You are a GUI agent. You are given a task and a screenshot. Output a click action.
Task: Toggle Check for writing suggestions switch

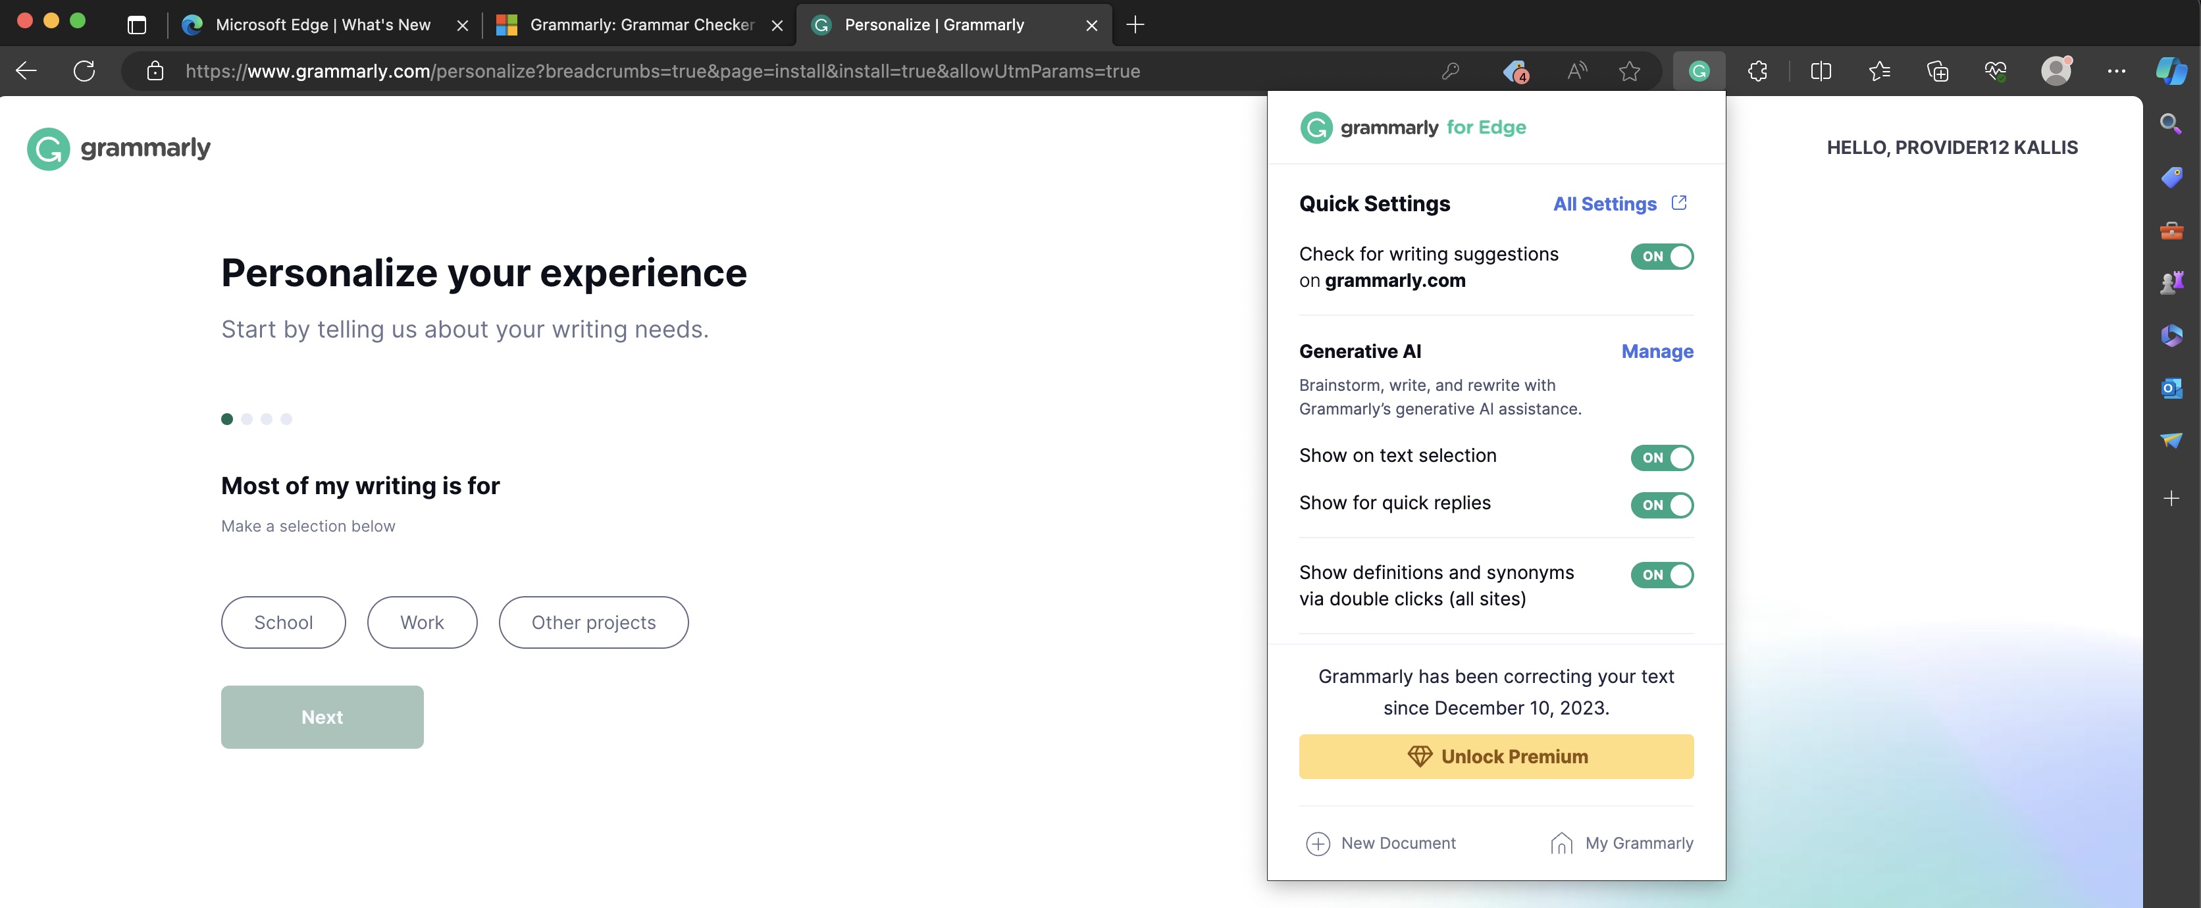[x=1662, y=255]
